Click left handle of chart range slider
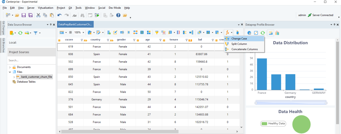 click(256, 103)
